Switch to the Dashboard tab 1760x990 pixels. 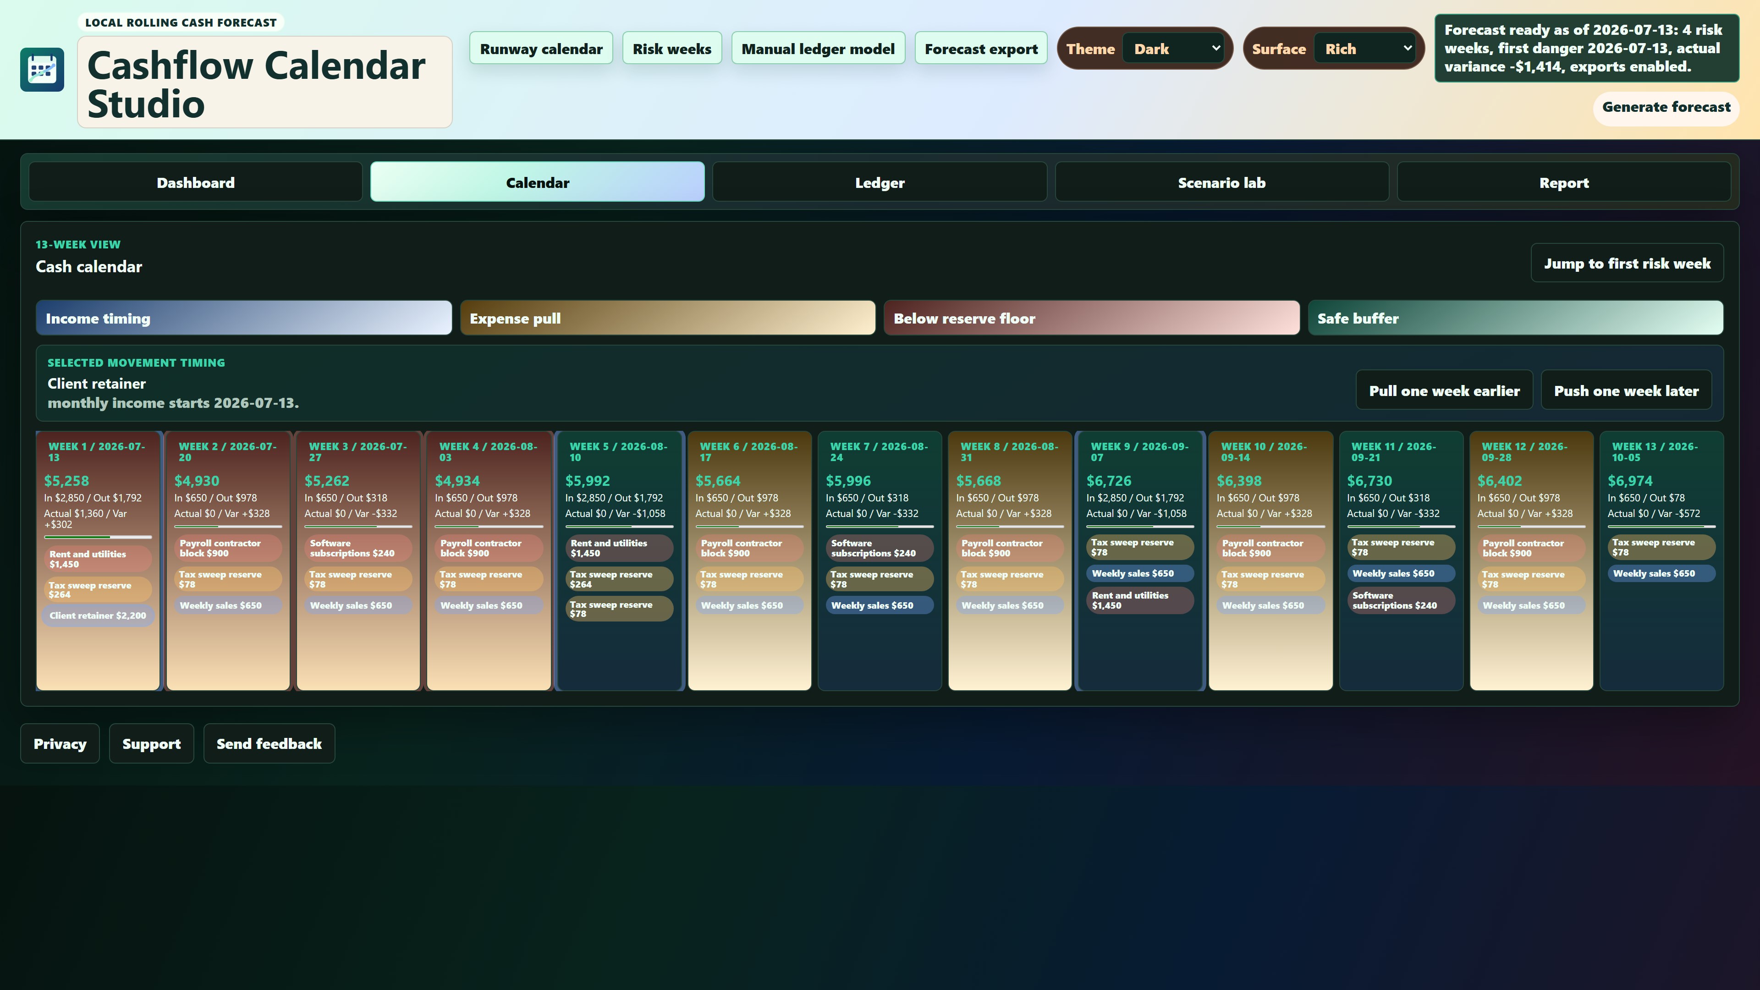point(195,182)
